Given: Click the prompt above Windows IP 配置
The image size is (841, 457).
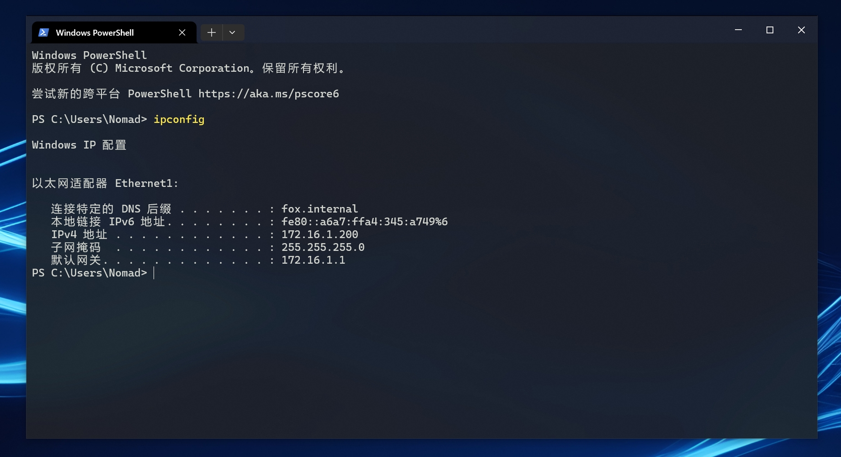Looking at the screenshot, I should tap(90, 119).
